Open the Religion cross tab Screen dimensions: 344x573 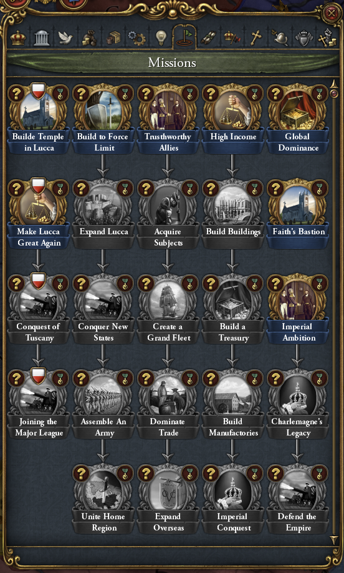click(256, 37)
